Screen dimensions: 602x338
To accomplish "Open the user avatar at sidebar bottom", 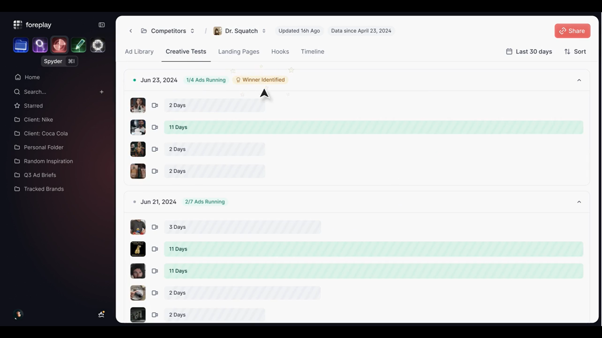I will tap(18, 314).
